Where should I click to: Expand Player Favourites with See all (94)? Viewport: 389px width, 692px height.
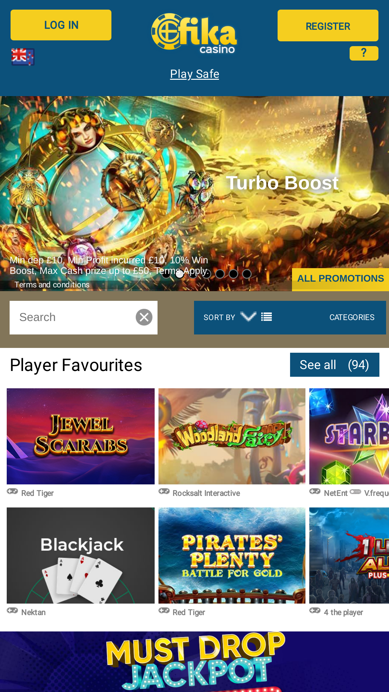335,365
